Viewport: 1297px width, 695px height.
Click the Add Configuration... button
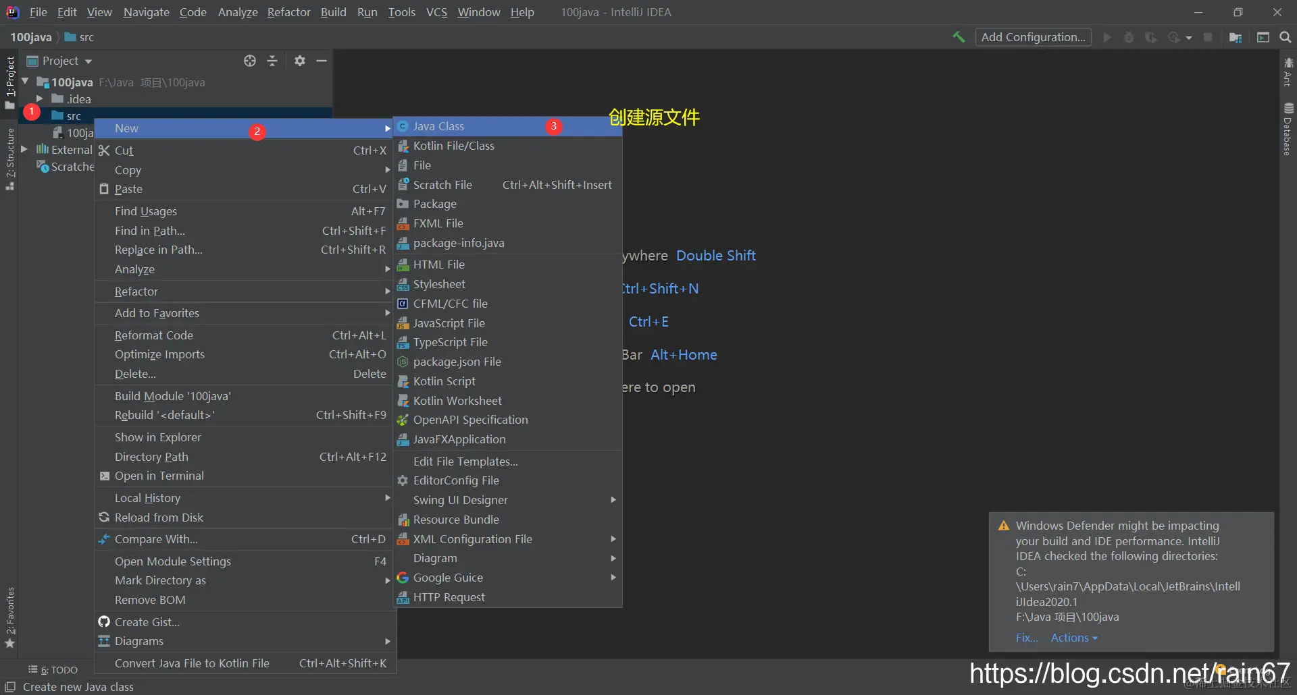click(1033, 37)
